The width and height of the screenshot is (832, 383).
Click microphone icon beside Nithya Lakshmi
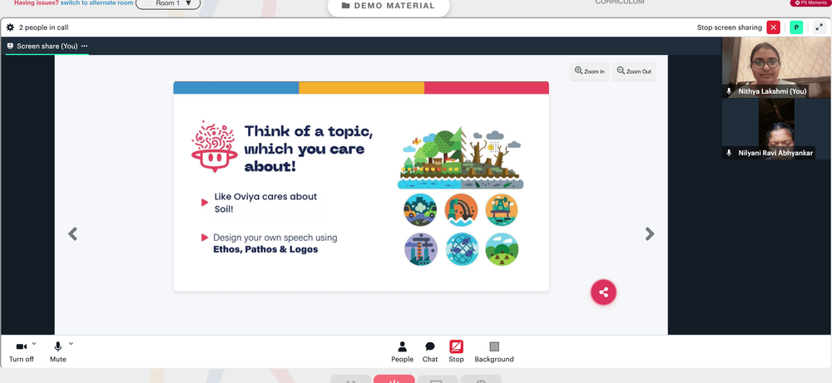tap(729, 91)
